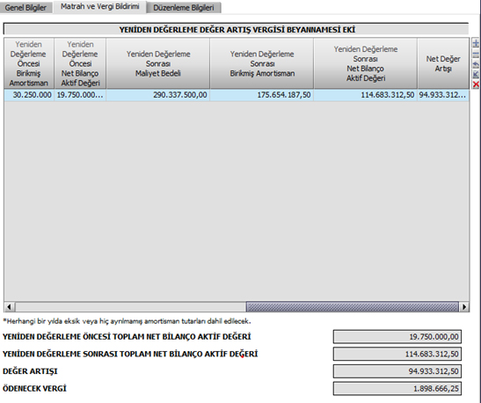
Task: Click the 30.250.000 amortisman cell
Action: 29,95
